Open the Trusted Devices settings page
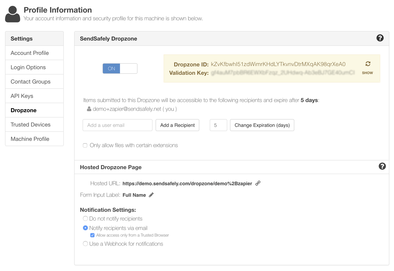 click(x=30, y=125)
